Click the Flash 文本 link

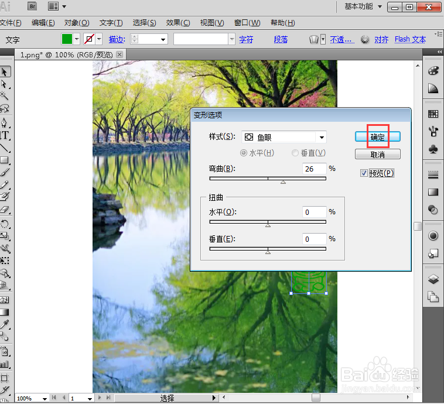410,39
